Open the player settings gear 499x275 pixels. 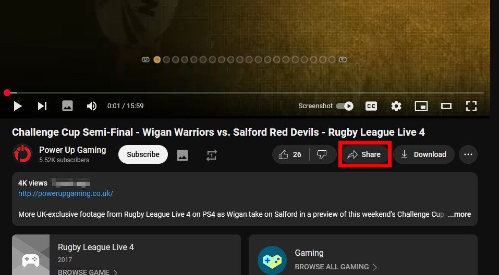point(396,106)
